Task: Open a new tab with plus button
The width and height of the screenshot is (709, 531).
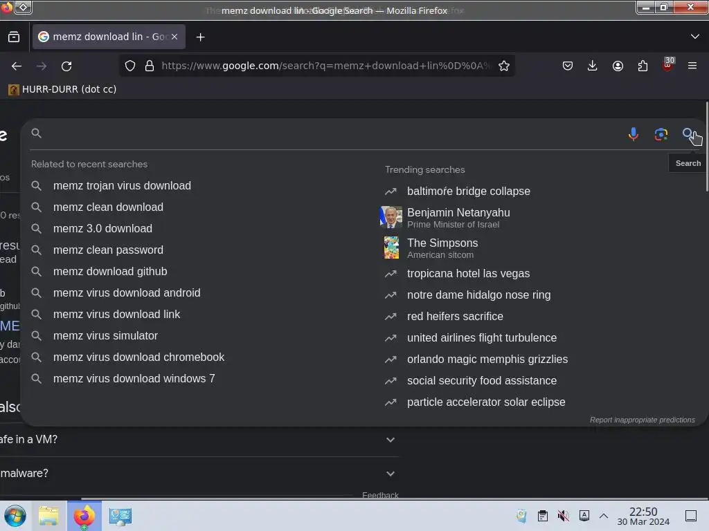Action: click(x=200, y=37)
